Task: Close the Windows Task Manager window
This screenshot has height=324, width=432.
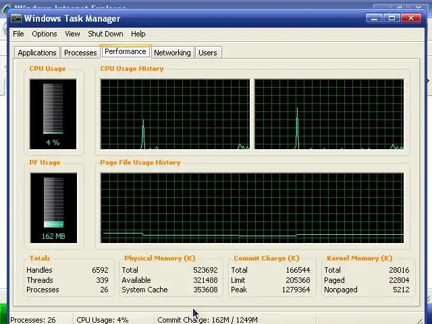Action: pyautogui.click(x=411, y=18)
